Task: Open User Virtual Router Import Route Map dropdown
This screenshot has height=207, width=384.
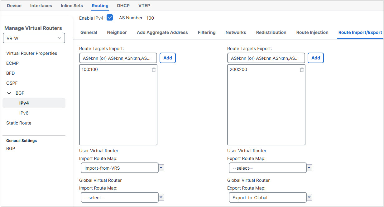Action: (161, 168)
